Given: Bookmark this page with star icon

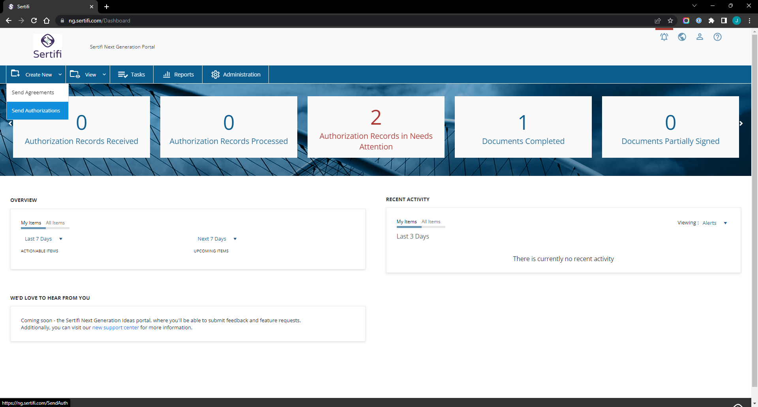Looking at the screenshot, I should tap(670, 21).
